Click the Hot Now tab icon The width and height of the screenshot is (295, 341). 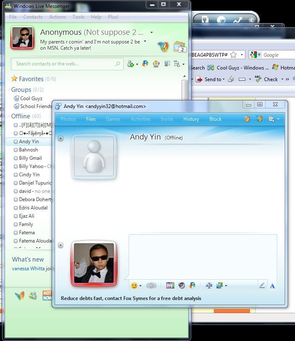click(x=47, y=295)
